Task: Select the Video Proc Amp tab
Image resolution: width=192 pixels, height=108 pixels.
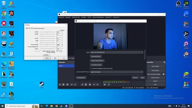Action: click(29, 28)
